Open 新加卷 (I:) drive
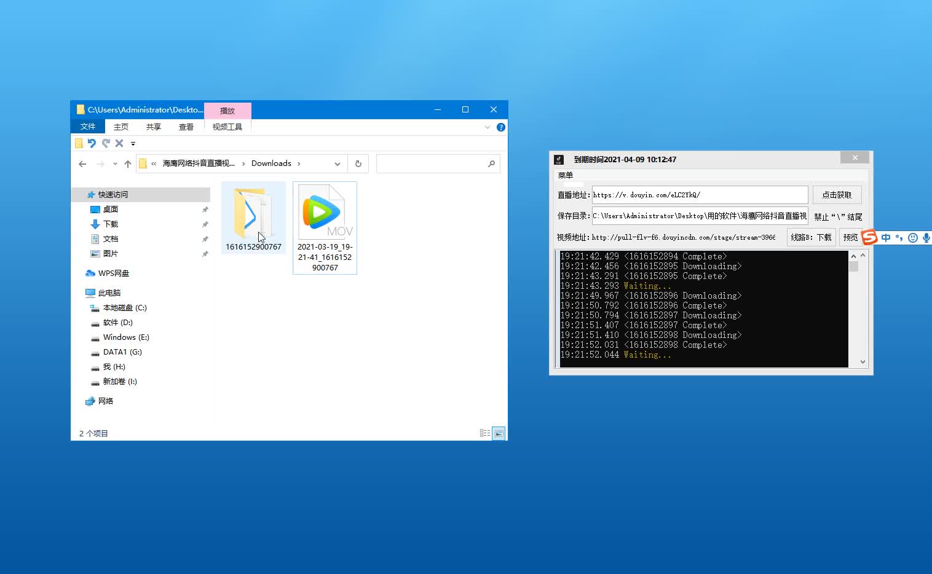 click(x=120, y=381)
